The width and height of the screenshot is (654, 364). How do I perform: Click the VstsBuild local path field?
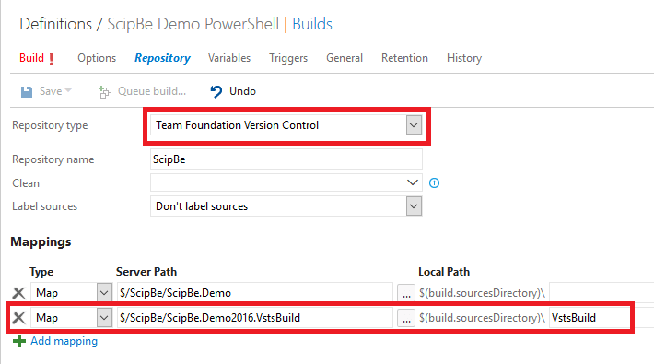coord(589,318)
